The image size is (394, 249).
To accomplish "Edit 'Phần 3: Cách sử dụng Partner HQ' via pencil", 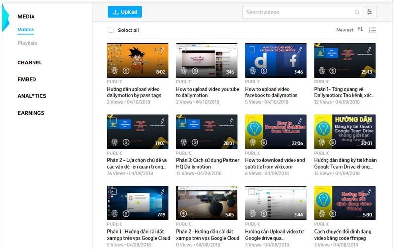I will coord(231,121).
